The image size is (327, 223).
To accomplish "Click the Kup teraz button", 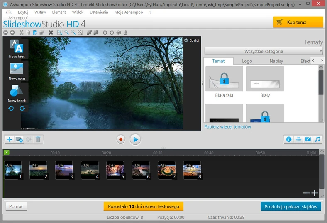I will click(298, 22).
